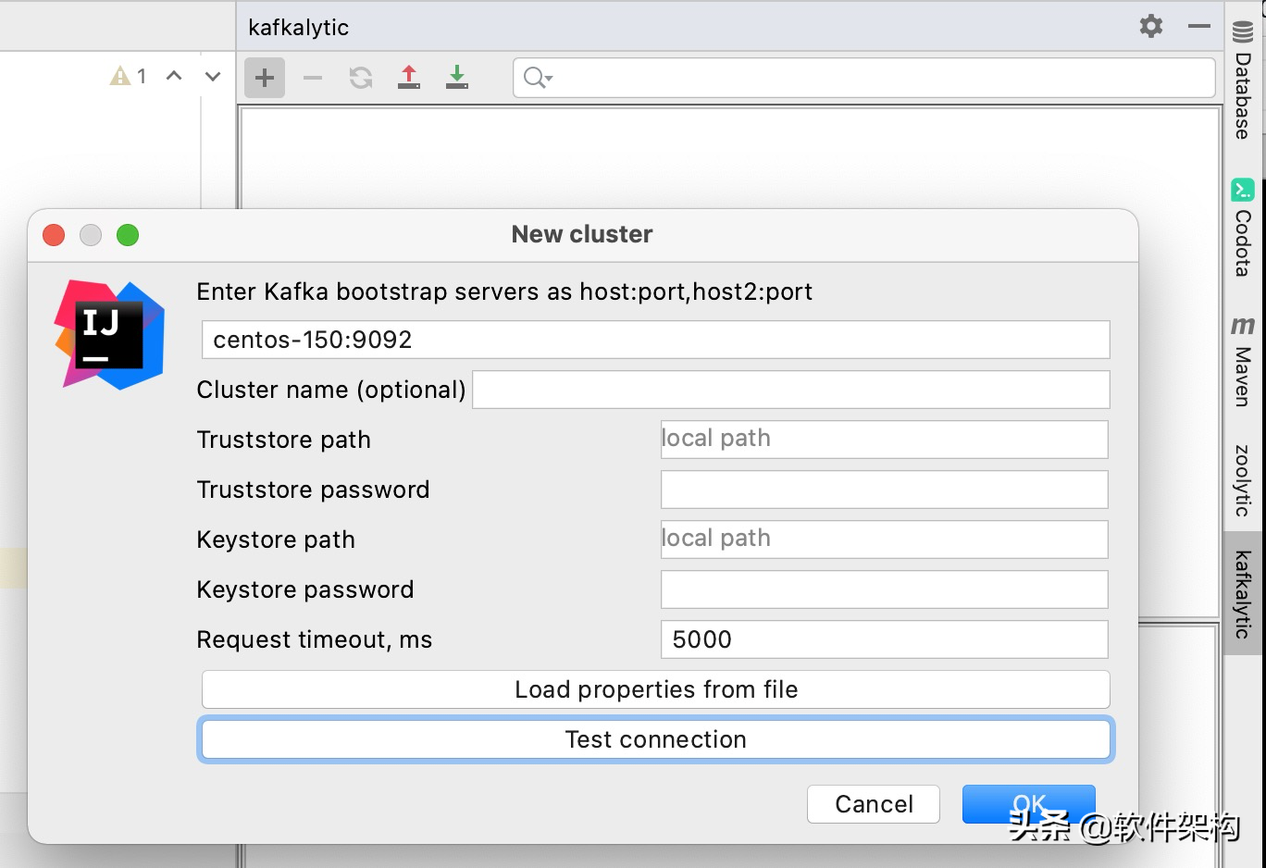This screenshot has width=1266, height=868.
Task: Hide the kafkalytic tool window
Action: [1199, 26]
